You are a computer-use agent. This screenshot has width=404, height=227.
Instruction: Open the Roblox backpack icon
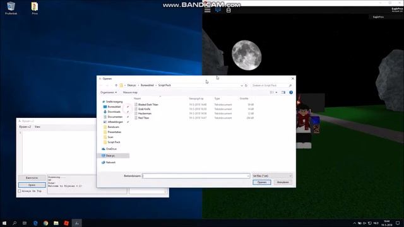tap(229, 10)
